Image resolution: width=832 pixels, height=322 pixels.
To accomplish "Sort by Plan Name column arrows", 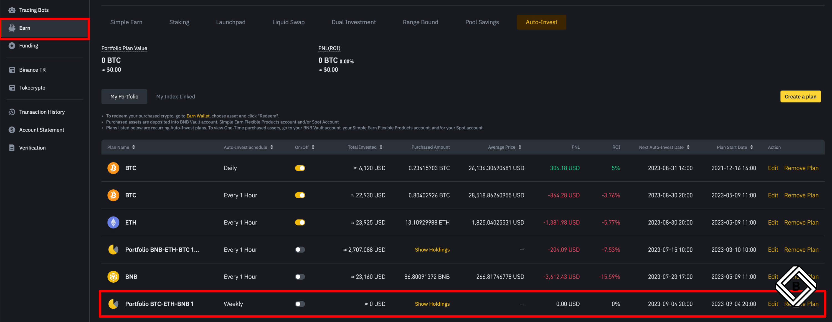I will (x=134, y=147).
